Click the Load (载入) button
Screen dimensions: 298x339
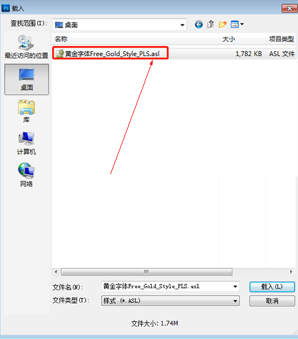[x=272, y=287]
